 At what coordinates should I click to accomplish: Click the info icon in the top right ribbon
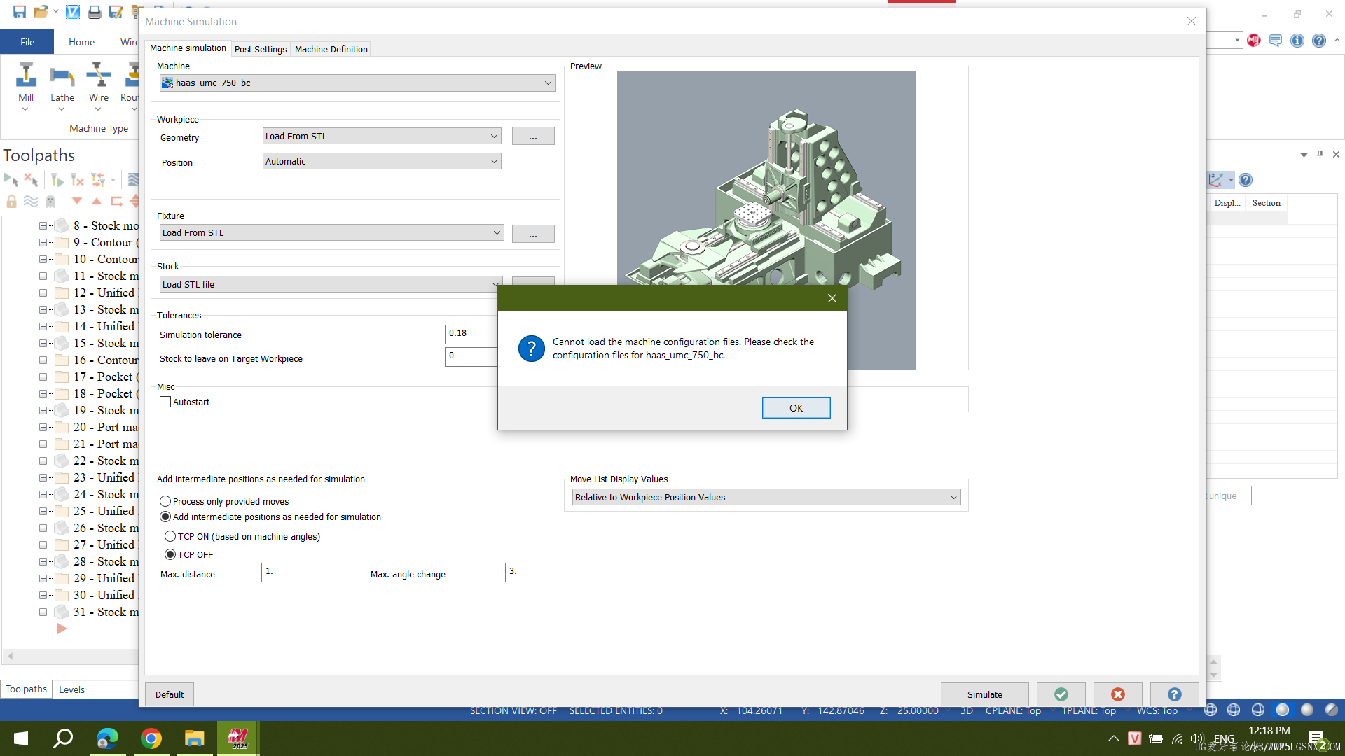coord(1297,41)
